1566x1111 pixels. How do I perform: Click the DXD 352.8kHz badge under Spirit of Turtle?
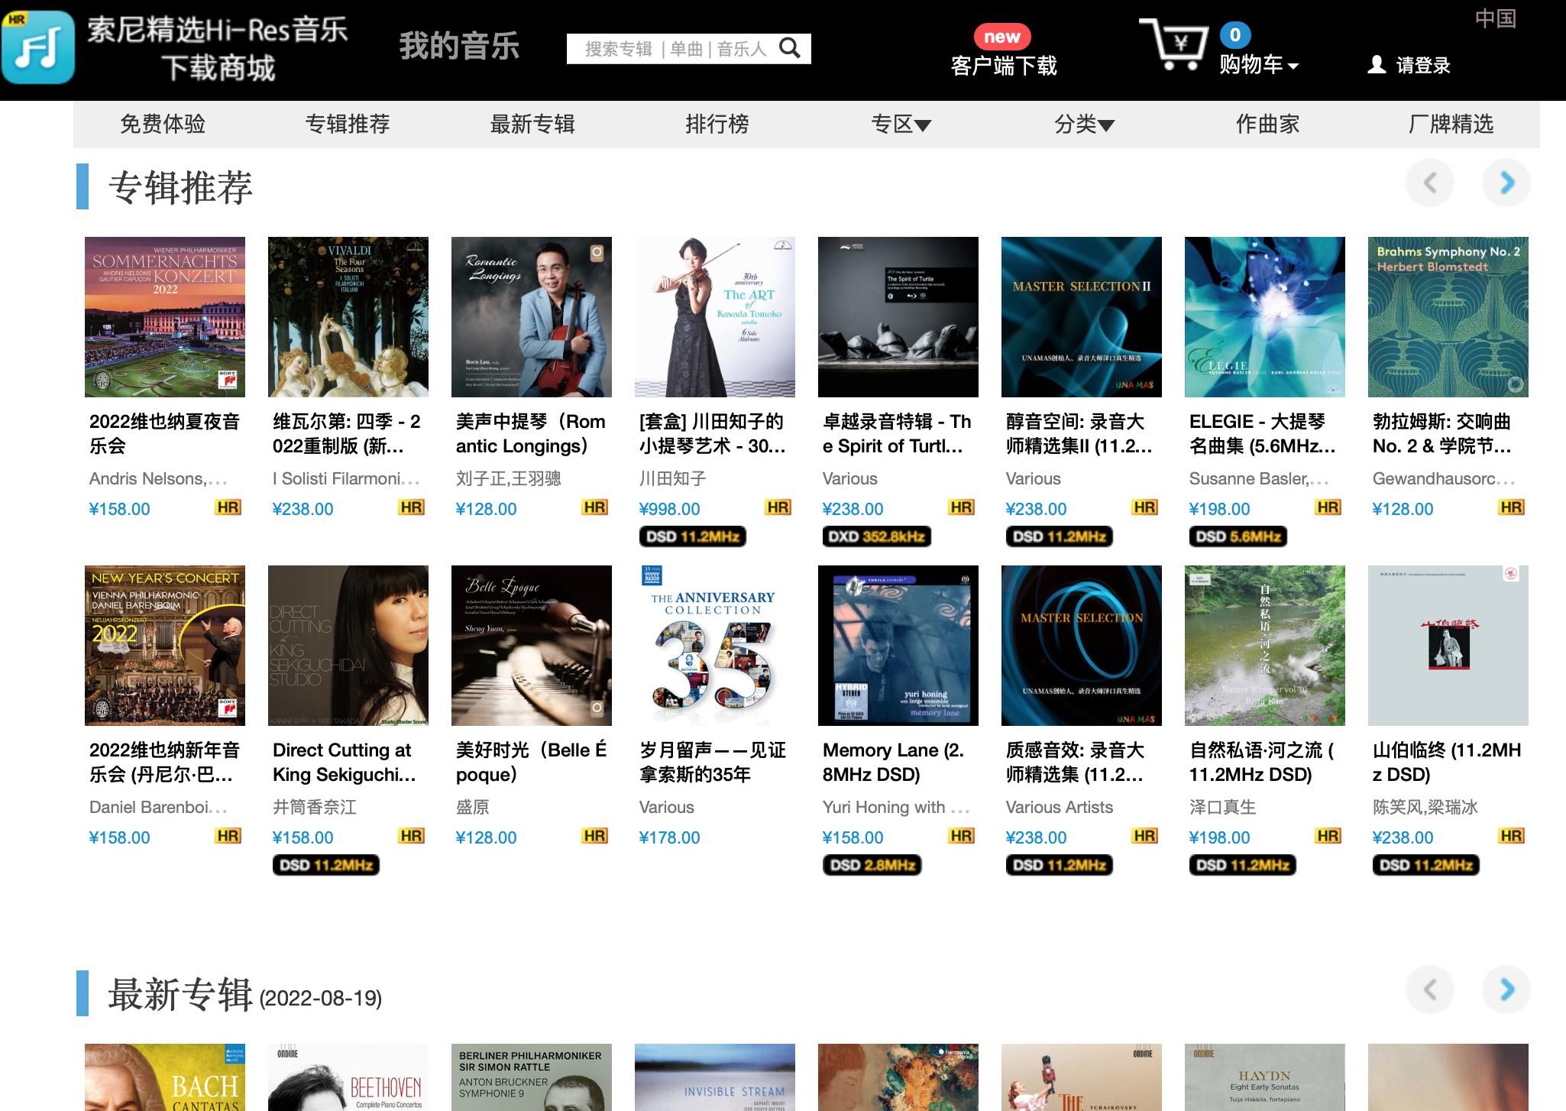coord(876,536)
